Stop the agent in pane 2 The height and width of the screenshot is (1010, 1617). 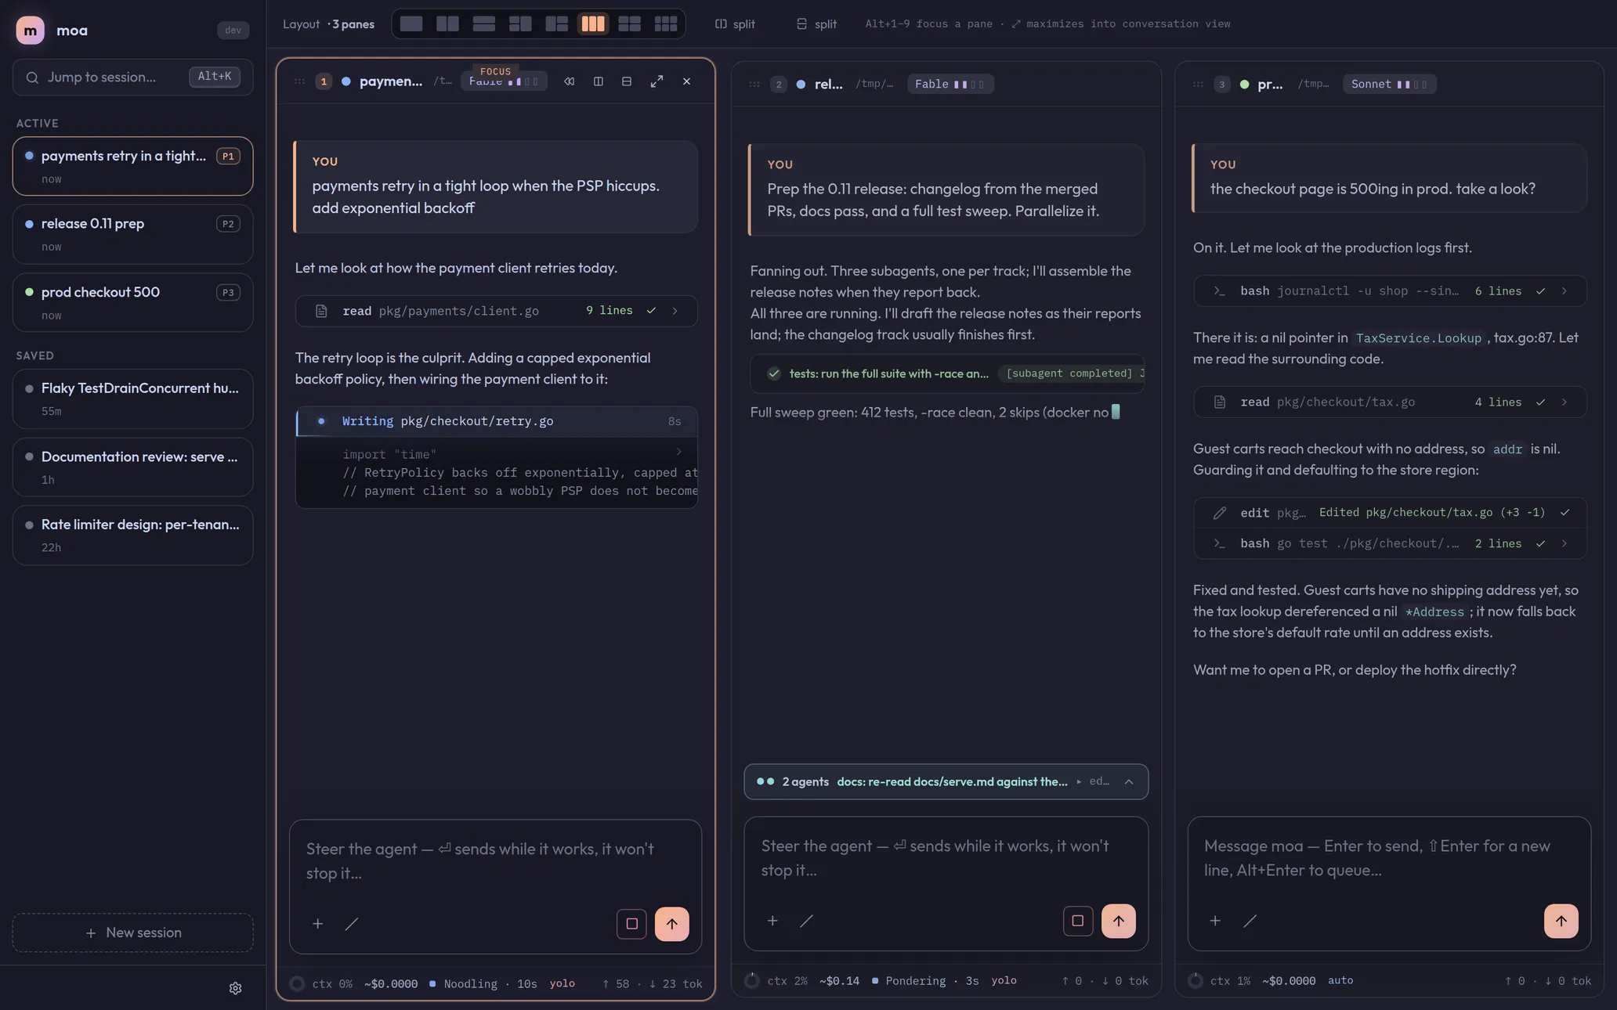(1078, 921)
